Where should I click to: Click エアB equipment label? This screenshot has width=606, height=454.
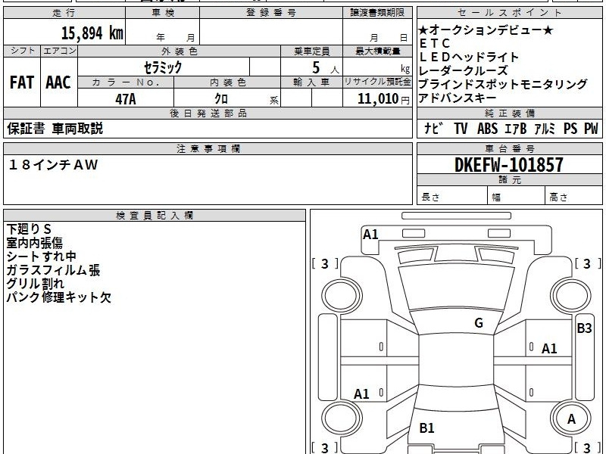tap(516, 129)
